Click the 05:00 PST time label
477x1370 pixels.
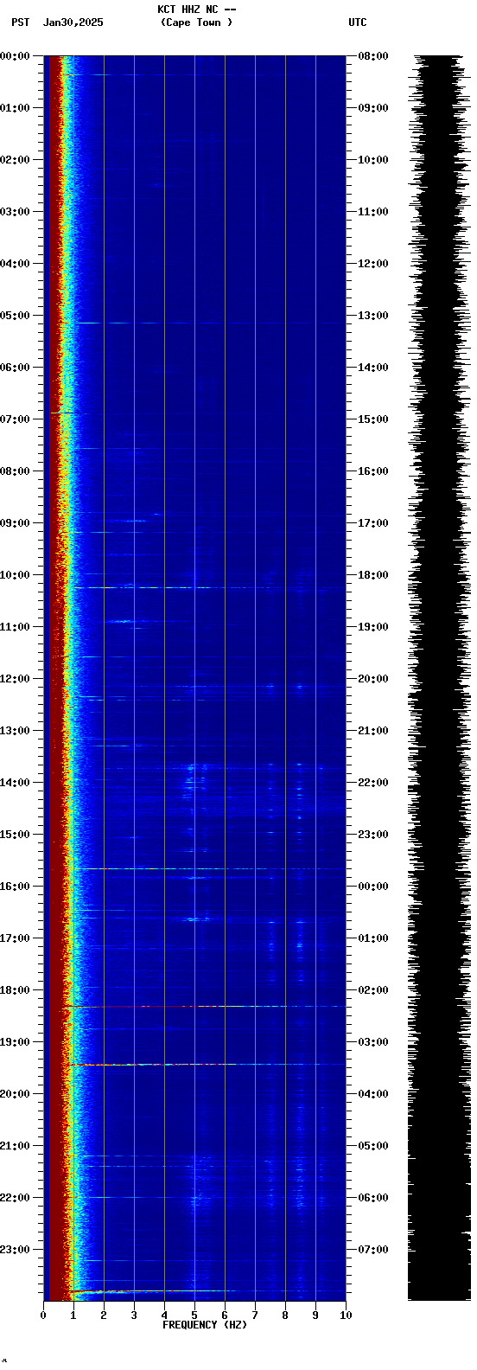(15, 316)
